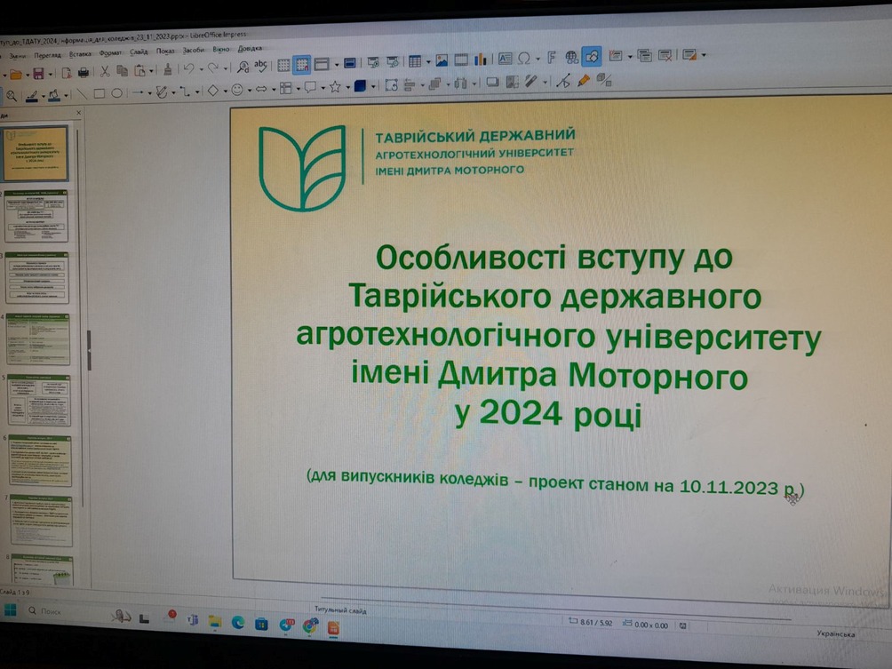Click the Save document icon
Viewport: 892px width, 669px height.
[38, 74]
